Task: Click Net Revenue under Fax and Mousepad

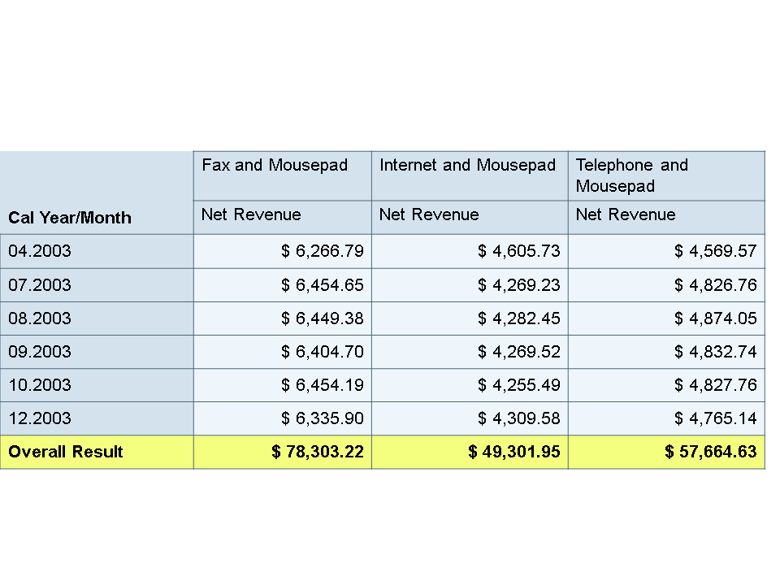Action: pos(251,214)
